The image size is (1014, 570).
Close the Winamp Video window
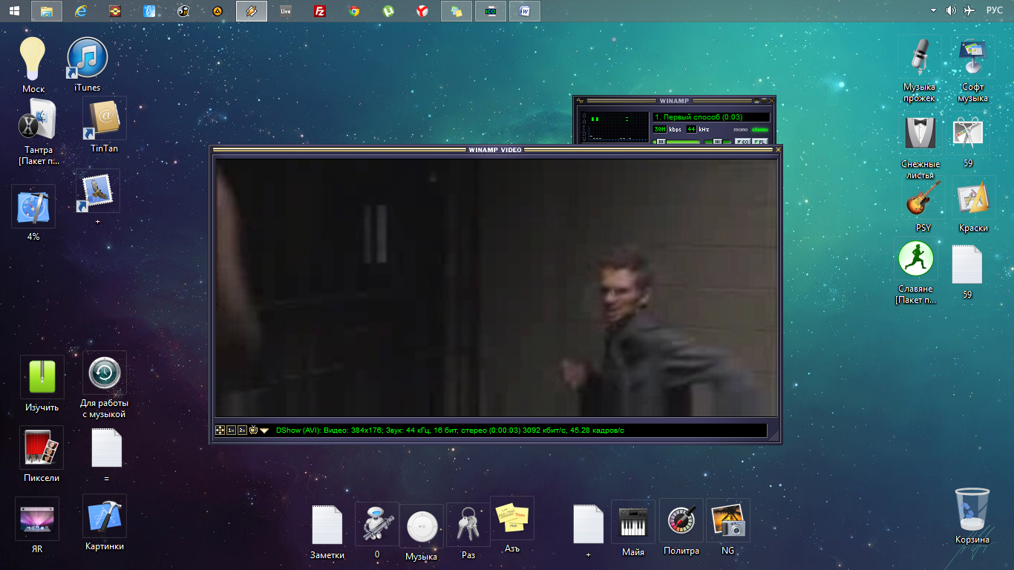[778, 149]
